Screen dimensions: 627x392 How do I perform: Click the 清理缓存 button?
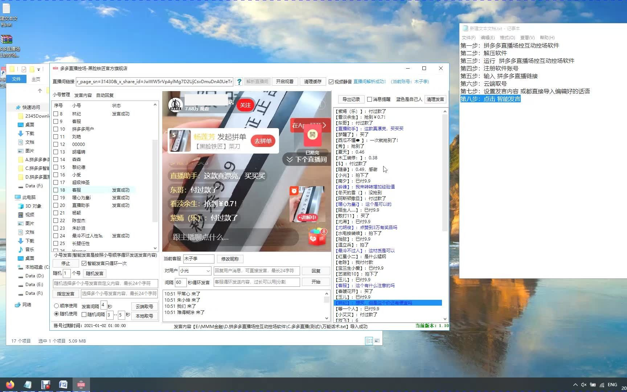click(312, 82)
